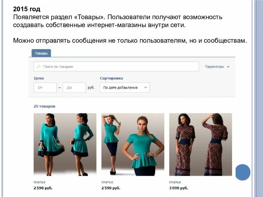Click the blue circle button
Image resolution: width=263 pixels, height=197 pixels.
[x=243, y=172]
